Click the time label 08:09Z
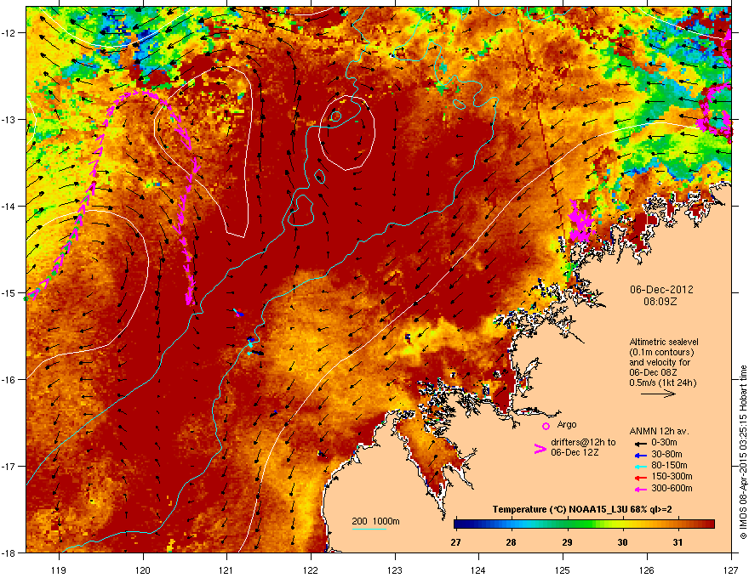This screenshot has height=578, width=749. (660, 302)
